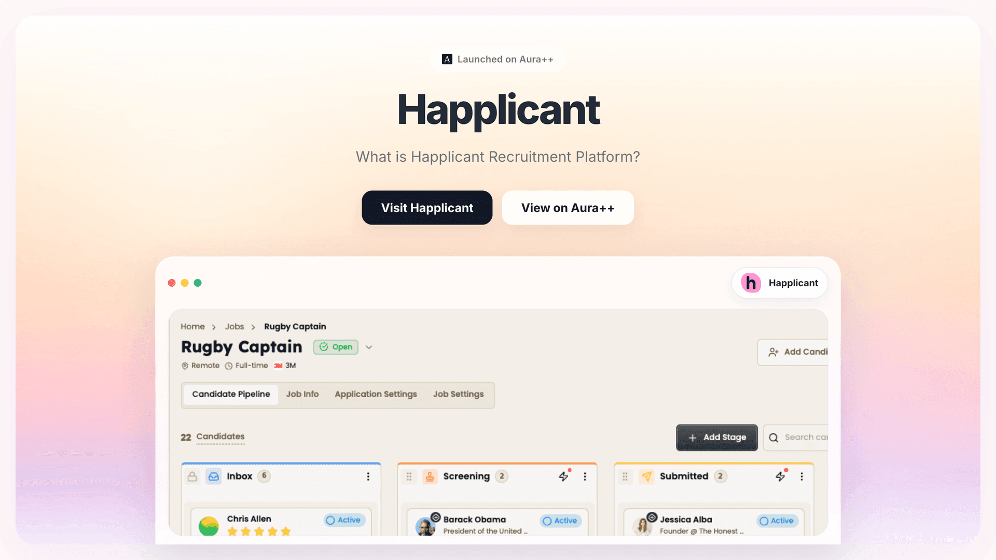The height and width of the screenshot is (560, 996).
Task: Open the Job Settings tab
Action: click(459, 395)
